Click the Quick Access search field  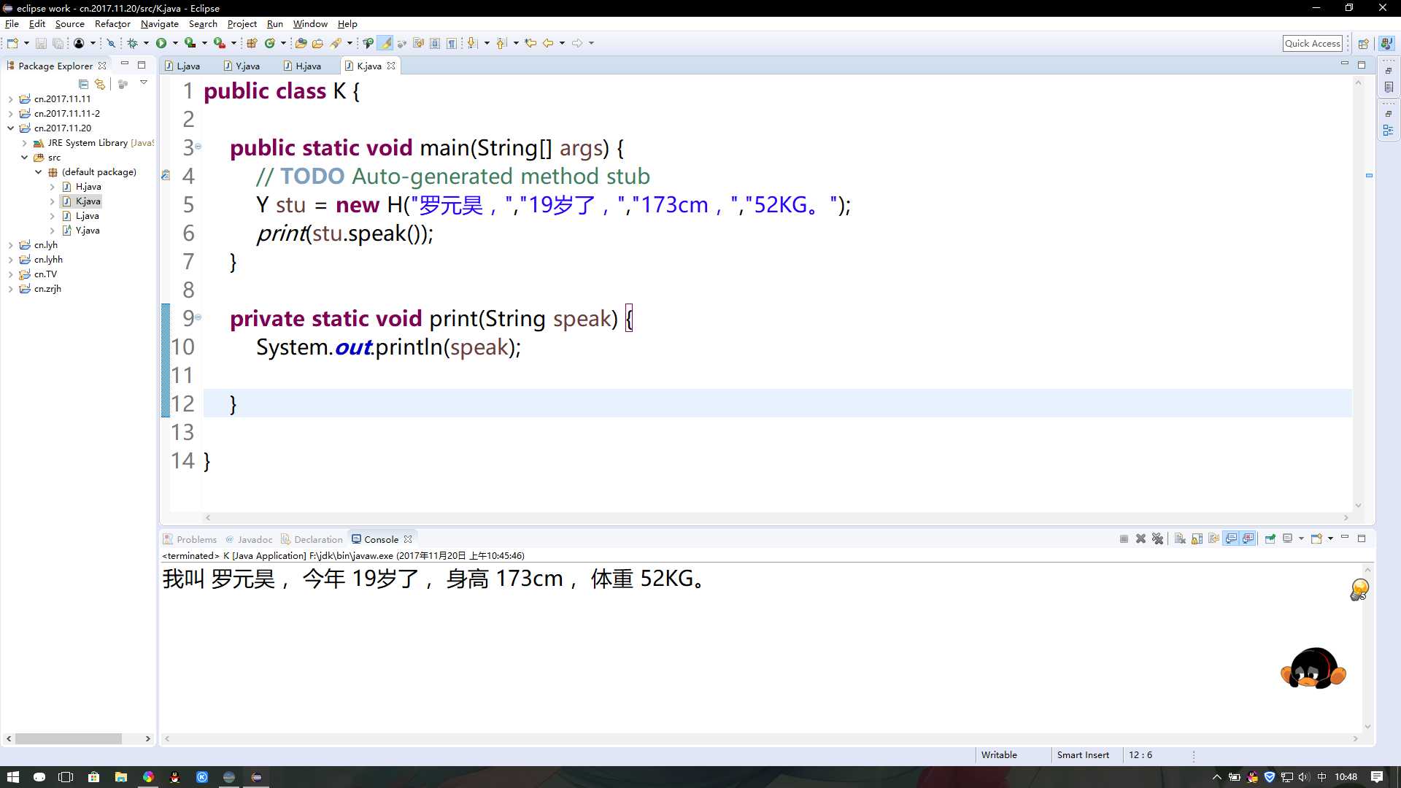tap(1313, 43)
